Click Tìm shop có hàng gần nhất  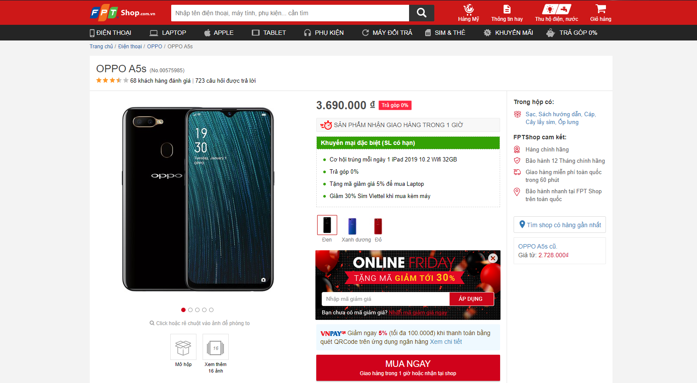click(560, 225)
